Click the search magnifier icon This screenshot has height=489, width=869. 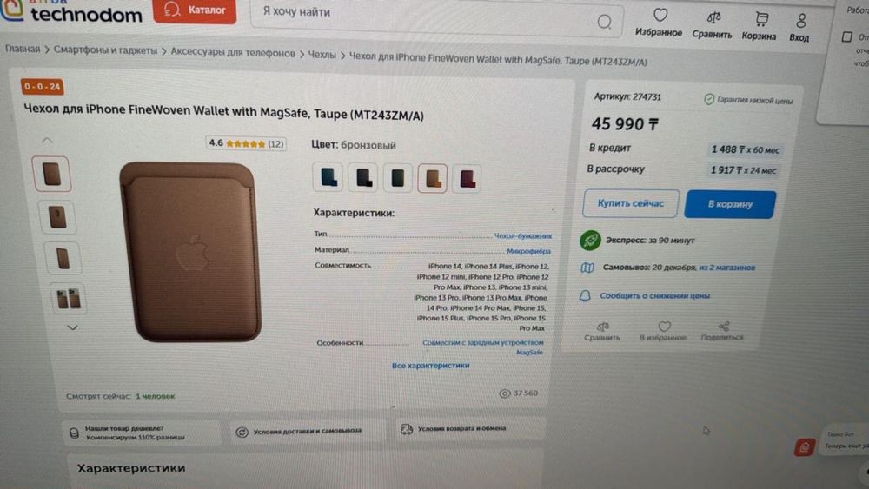click(x=605, y=22)
